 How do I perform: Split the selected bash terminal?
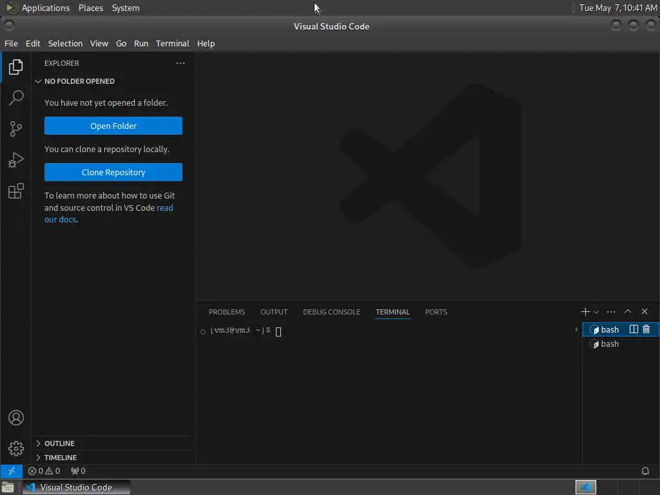click(634, 329)
